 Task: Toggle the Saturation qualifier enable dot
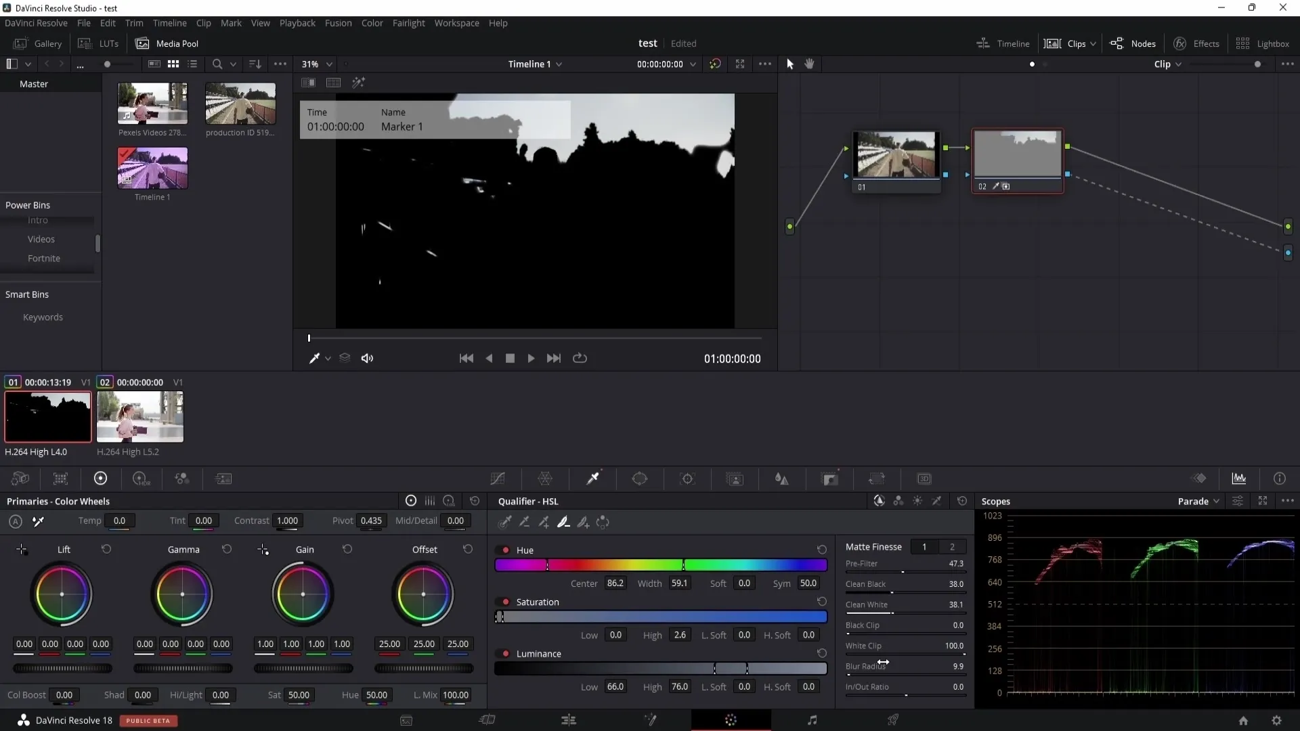point(505,602)
